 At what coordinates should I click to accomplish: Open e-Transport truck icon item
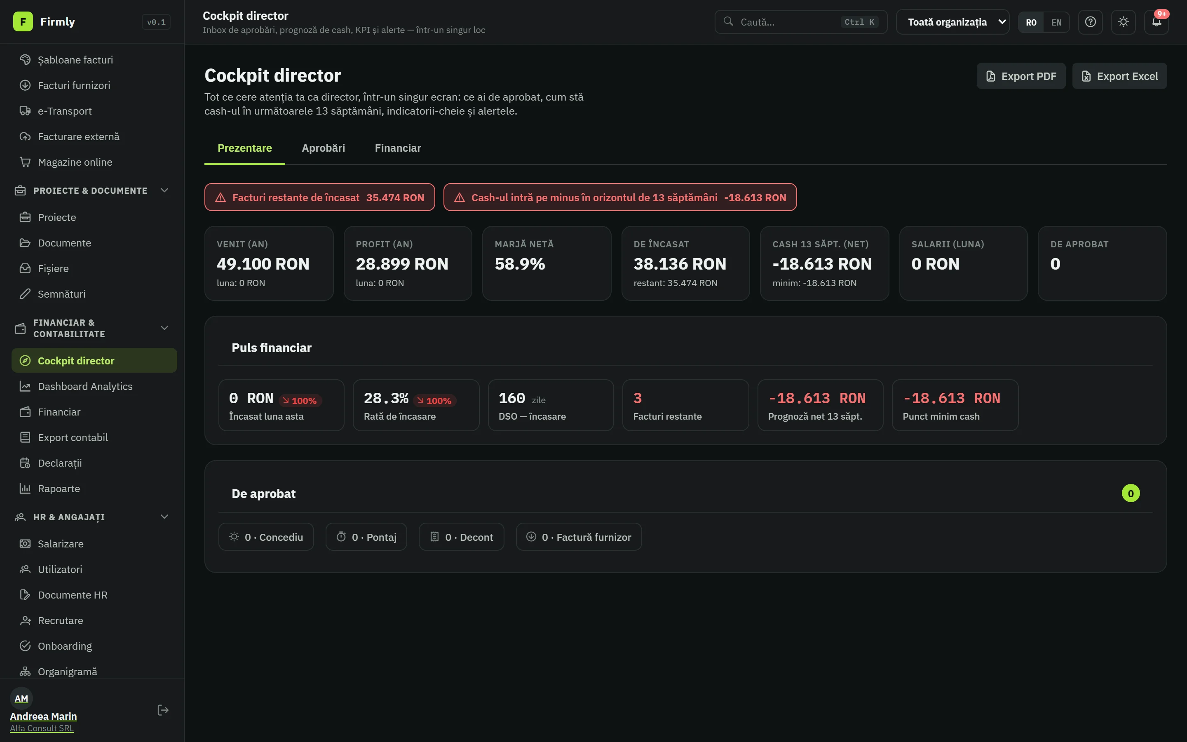pos(94,111)
